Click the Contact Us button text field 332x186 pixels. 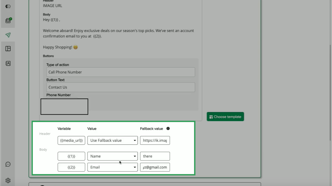click(121, 87)
